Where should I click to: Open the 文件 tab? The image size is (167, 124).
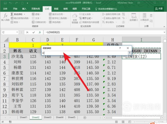[x=5, y=9]
